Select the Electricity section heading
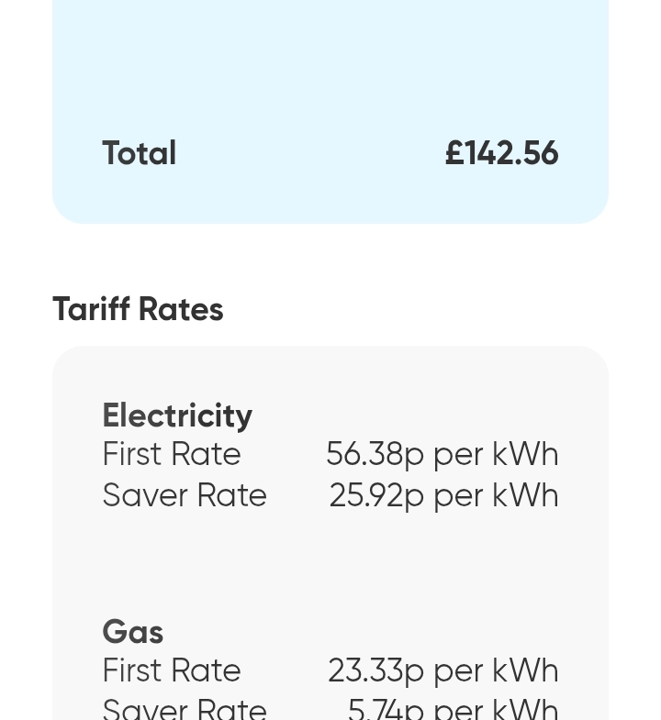661x720 pixels. click(x=177, y=415)
